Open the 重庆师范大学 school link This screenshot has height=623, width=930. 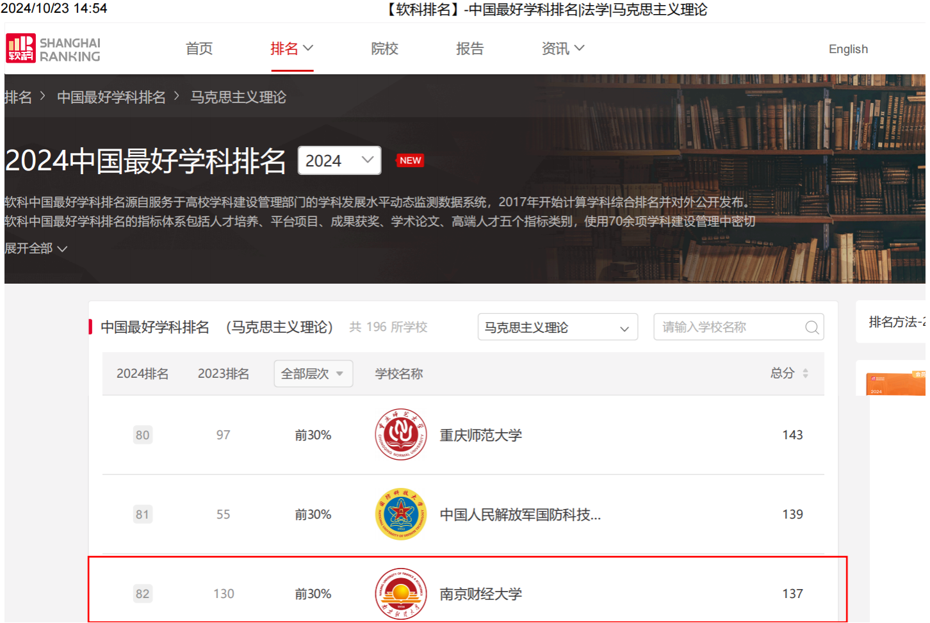click(x=481, y=435)
